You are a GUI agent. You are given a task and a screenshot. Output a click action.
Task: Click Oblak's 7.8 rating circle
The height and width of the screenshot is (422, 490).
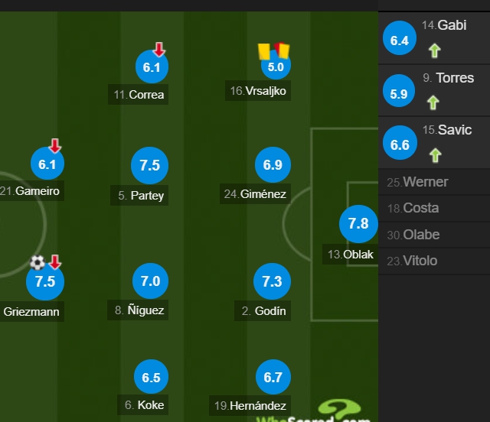pyautogui.click(x=358, y=224)
